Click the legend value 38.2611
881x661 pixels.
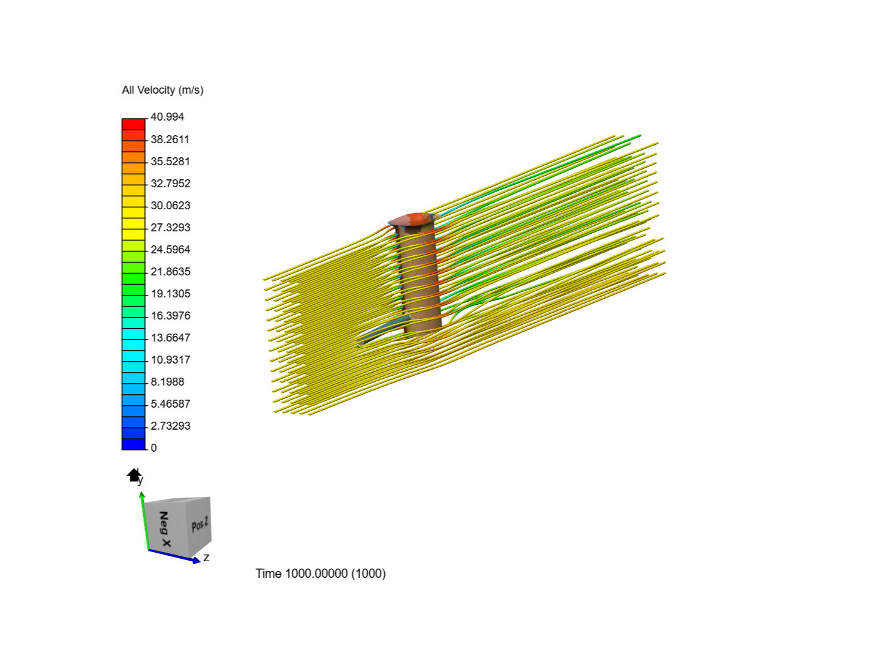[x=170, y=140]
